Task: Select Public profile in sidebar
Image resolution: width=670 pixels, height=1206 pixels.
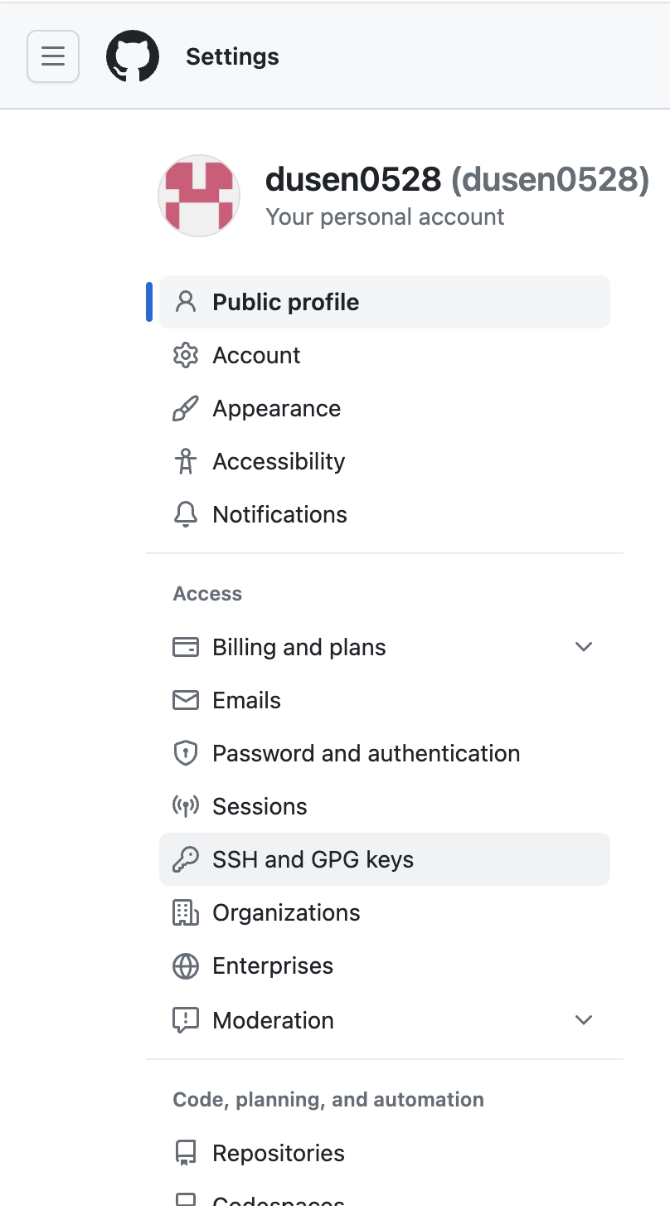Action: [x=286, y=303]
